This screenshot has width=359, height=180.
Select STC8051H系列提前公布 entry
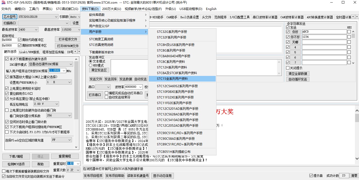click(182, 152)
